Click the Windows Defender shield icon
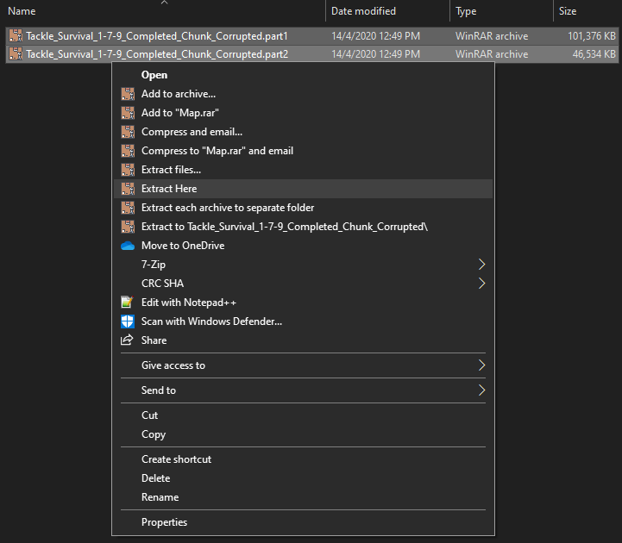The height and width of the screenshot is (543, 622). click(127, 321)
